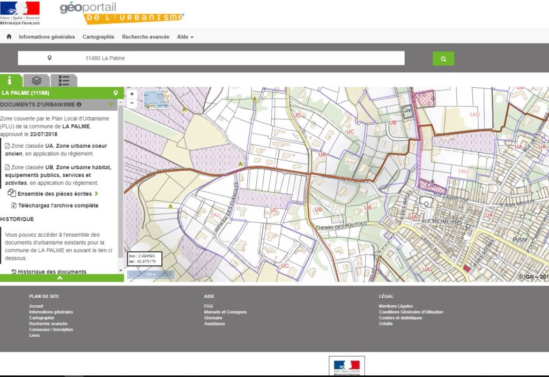Viewport: 549px width, 377px height.
Task: Open Glossaire footer link
Action: [x=213, y=318]
